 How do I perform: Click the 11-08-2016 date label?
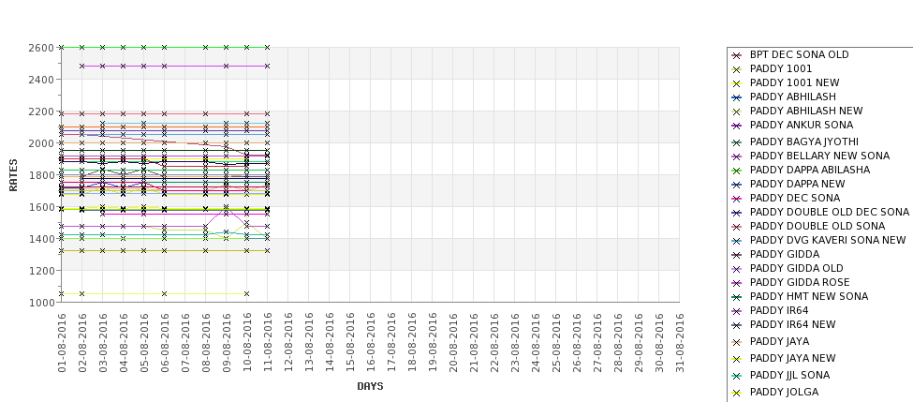267,343
